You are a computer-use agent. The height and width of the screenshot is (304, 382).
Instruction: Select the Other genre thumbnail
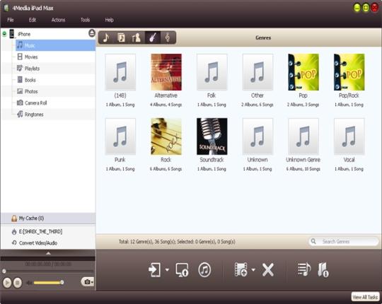[257, 72]
